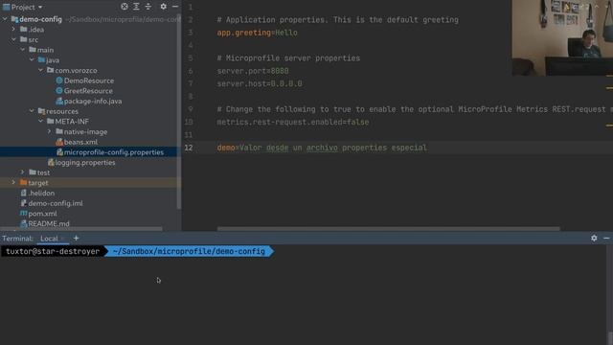Select microprofile-config.properties file
The width and height of the screenshot is (613, 345).
tap(113, 152)
